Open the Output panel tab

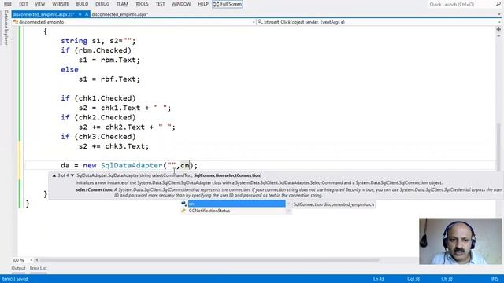pyautogui.click(x=18, y=268)
